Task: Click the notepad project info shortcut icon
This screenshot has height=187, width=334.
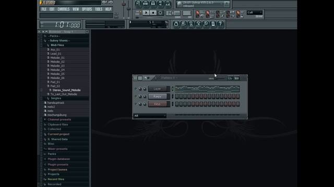Action: coord(213,24)
